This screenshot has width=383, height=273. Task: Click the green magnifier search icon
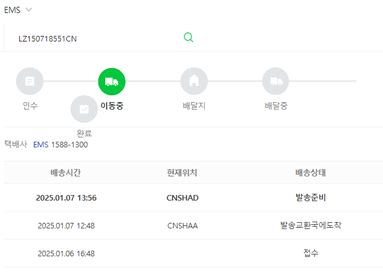tap(188, 38)
